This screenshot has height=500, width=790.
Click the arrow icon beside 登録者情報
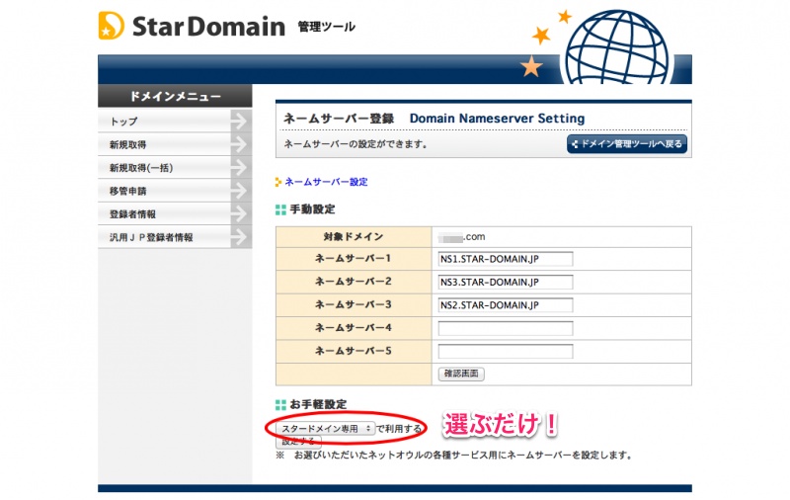pos(241,214)
